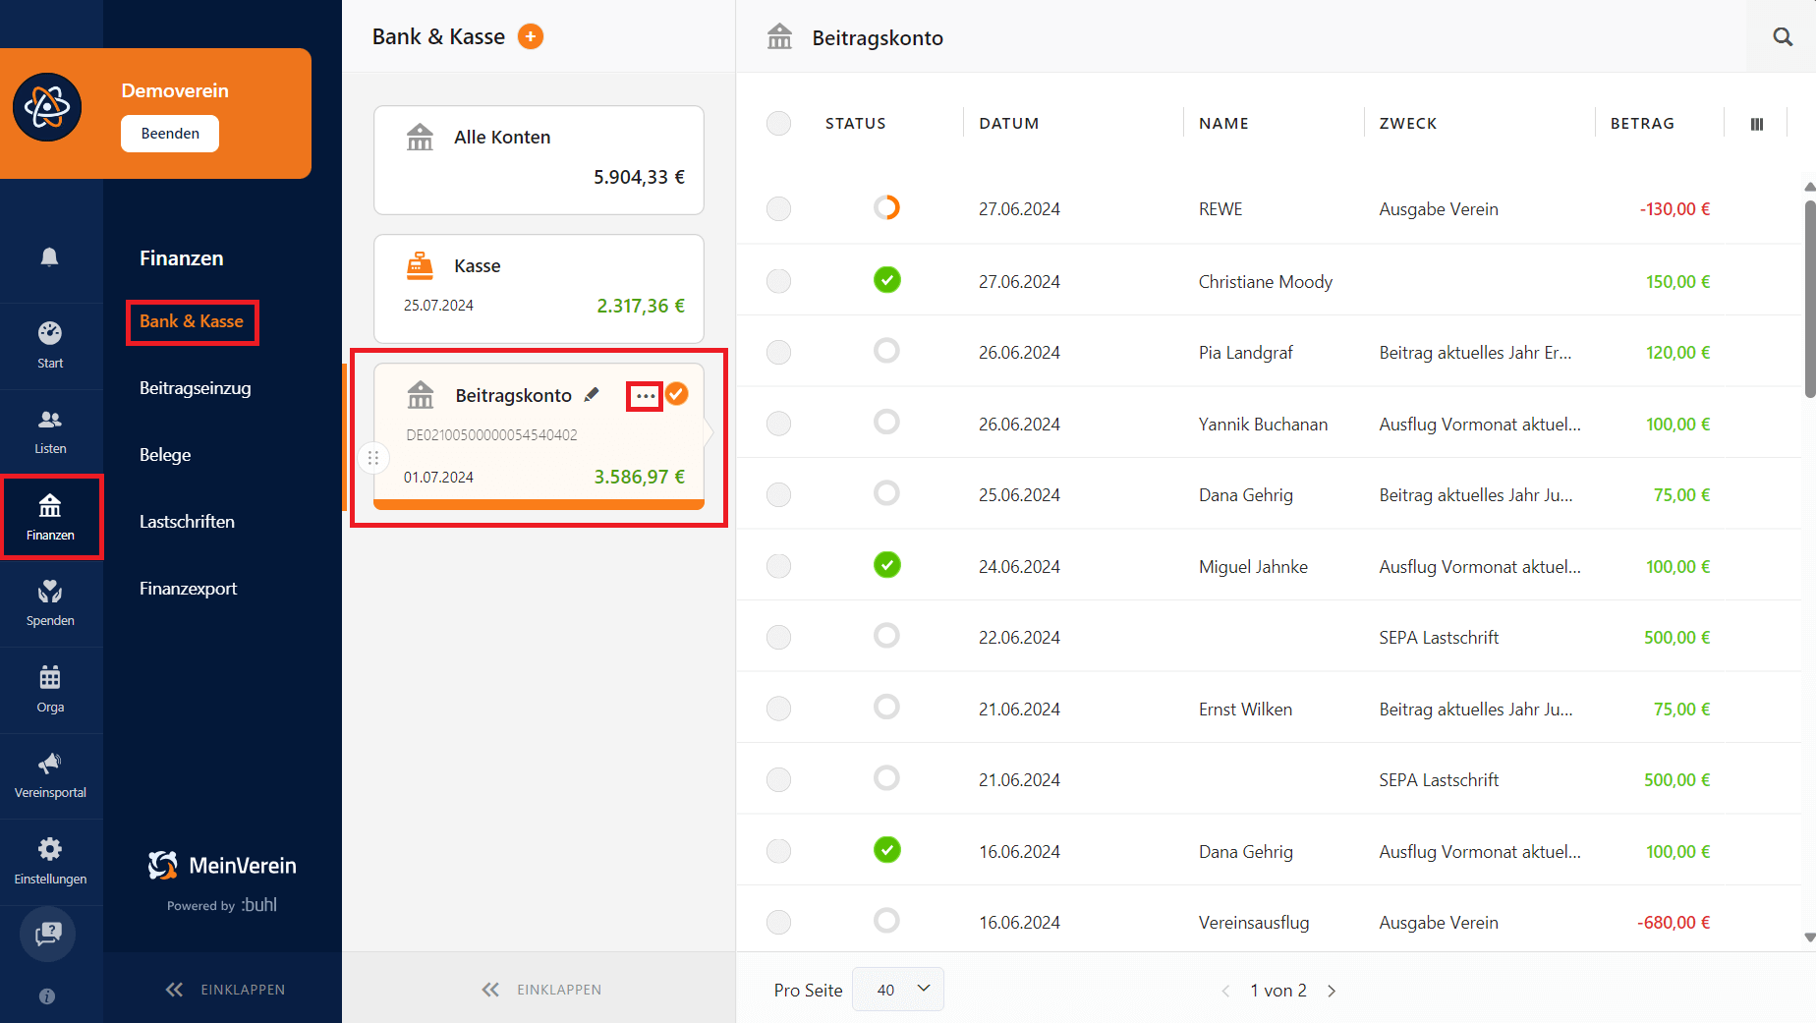Select the Pia Landgraf row checkbox
Image resolution: width=1816 pixels, height=1023 pixels.
[778, 352]
